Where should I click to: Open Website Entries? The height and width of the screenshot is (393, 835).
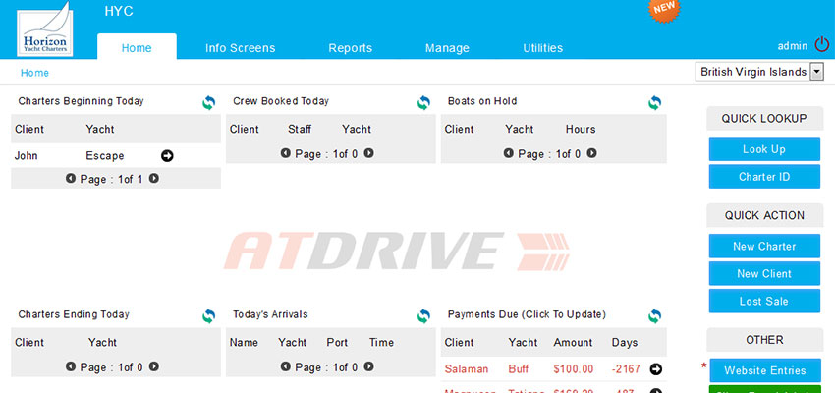(x=765, y=370)
